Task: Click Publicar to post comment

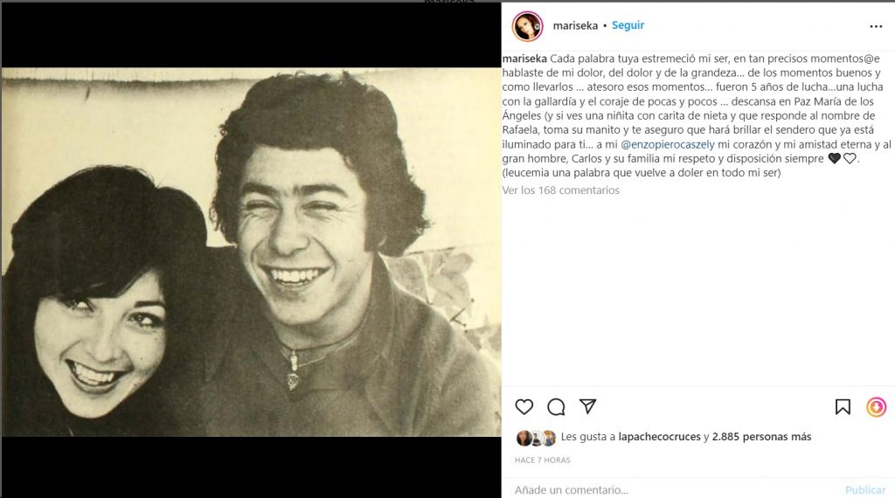Action: point(865,489)
